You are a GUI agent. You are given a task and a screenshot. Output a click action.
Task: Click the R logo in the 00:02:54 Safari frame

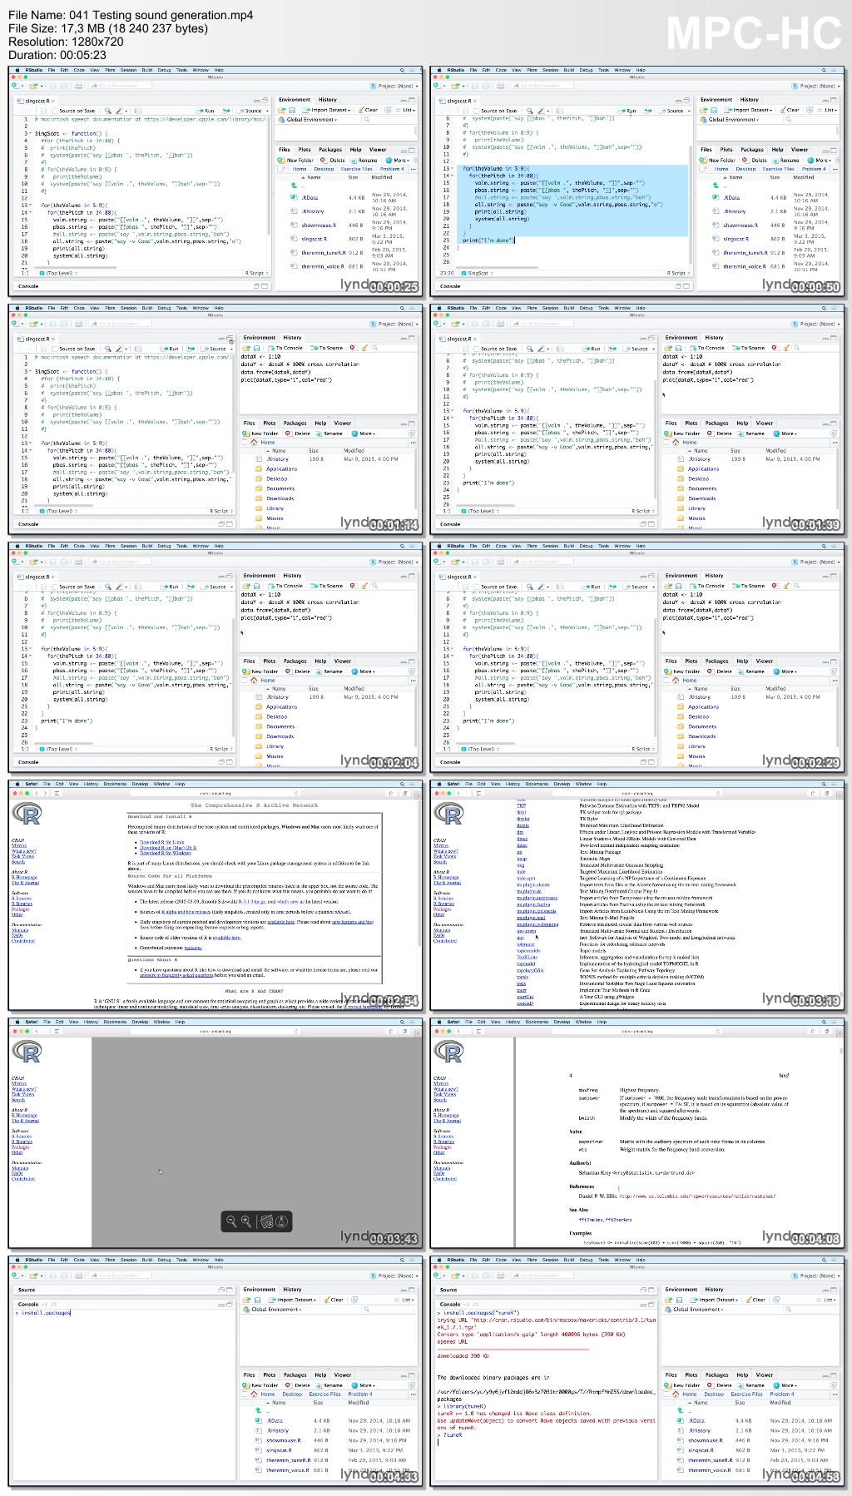click(x=27, y=815)
